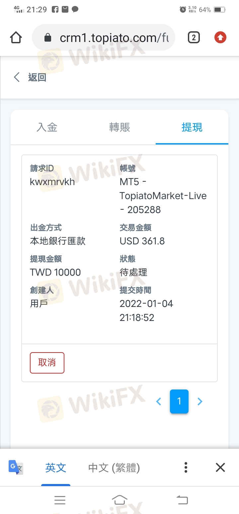The height and width of the screenshot is (514, 239).
Task: Open the Google Translate icon
Action: (x=16, y=467)
